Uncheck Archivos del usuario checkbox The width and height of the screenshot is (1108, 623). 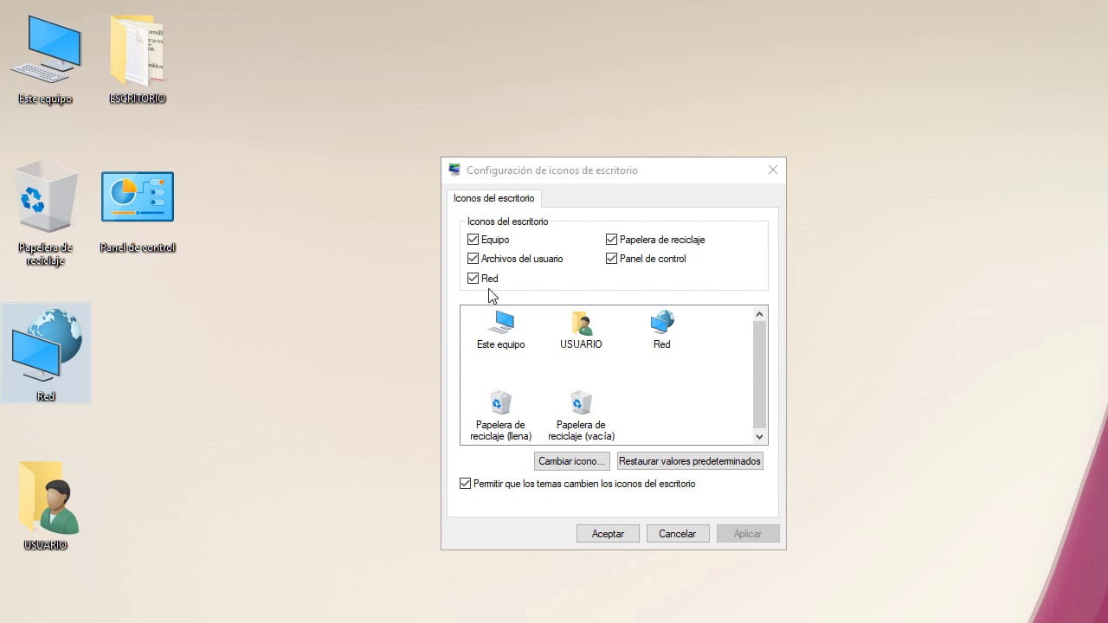coord(473,259)
